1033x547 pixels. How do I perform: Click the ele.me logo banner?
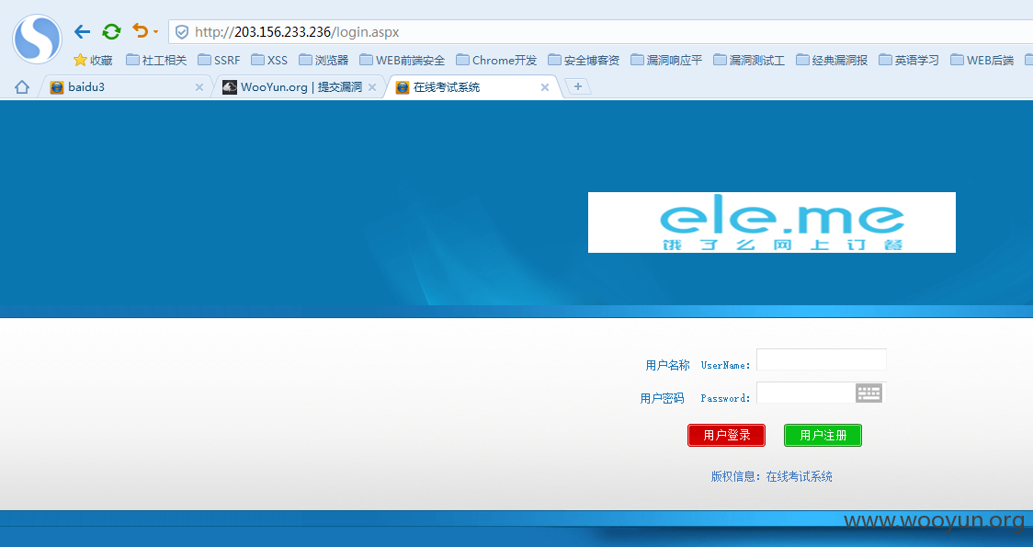tap(771, 222)
